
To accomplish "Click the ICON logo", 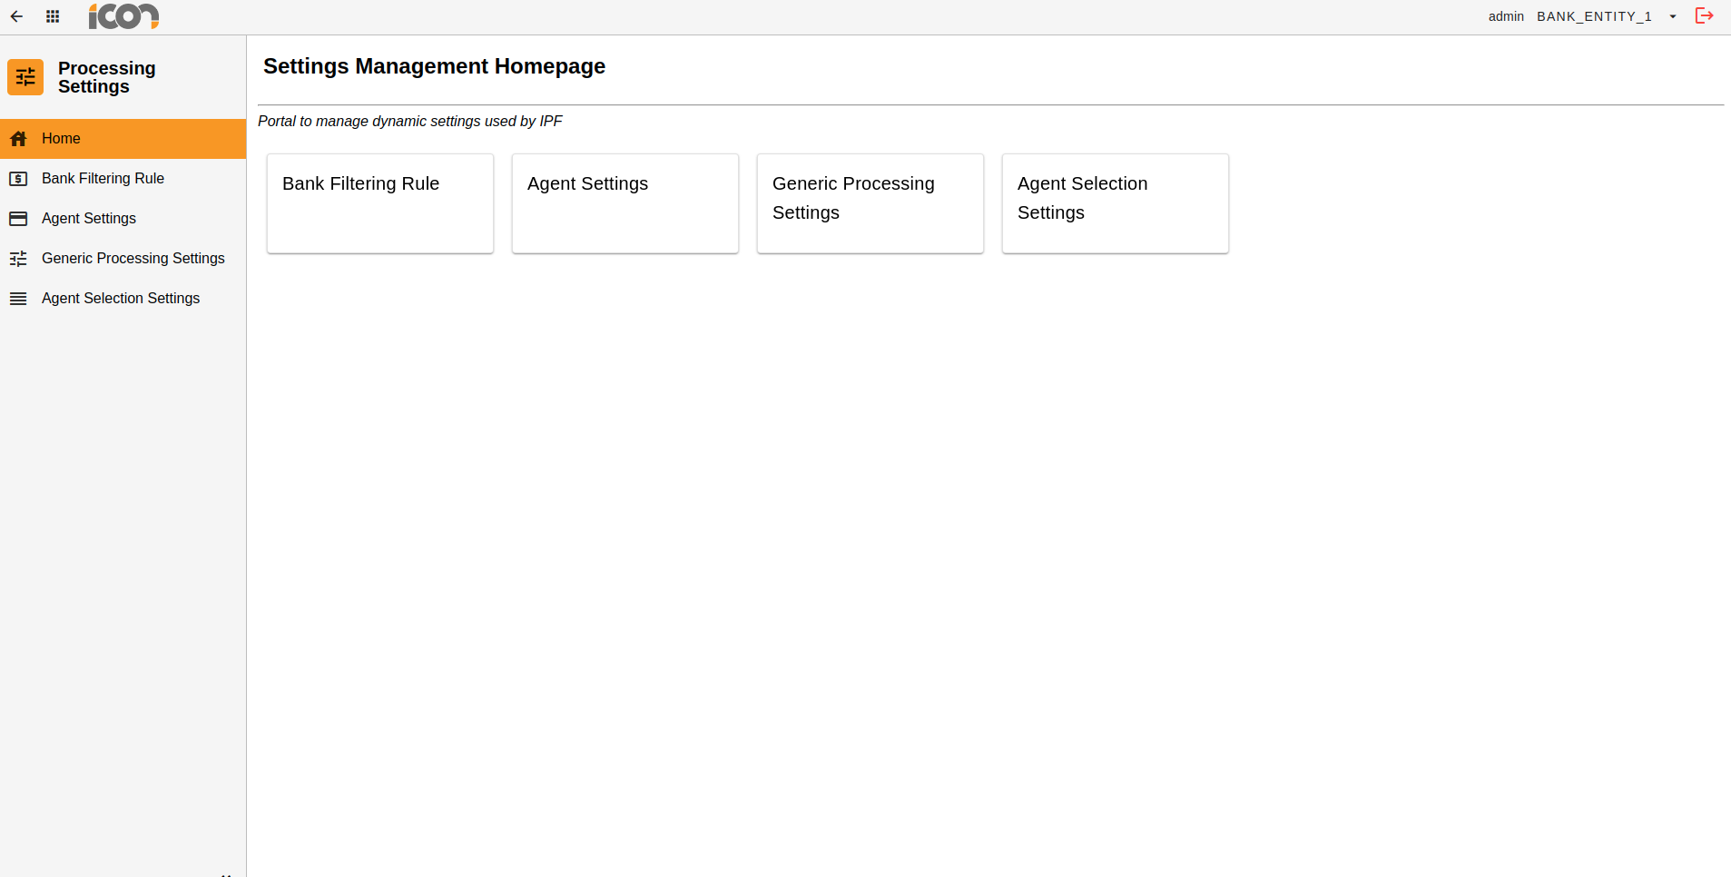I will tap(123, 15).
